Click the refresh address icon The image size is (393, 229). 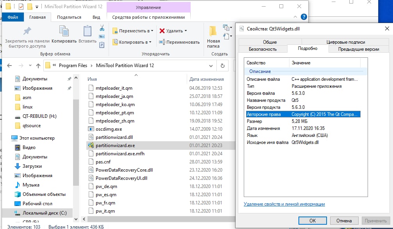[x=223, y=66]
